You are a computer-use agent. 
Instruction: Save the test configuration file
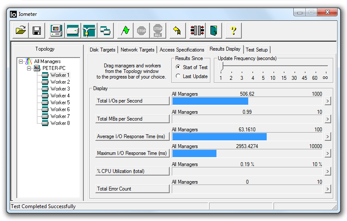pyautogui.click(x=37, y=30)
